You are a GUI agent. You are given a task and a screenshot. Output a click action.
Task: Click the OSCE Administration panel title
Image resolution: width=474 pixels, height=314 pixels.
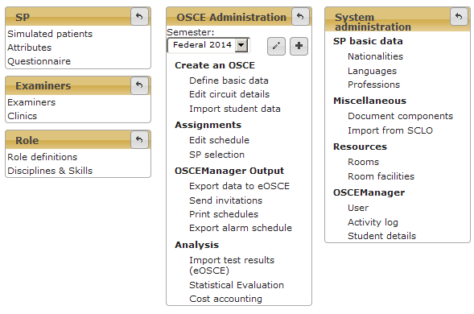[x=231, y=17]
